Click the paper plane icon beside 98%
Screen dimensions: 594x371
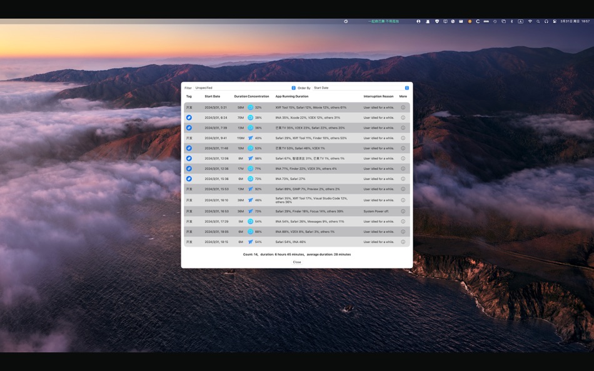pos(250,159)
